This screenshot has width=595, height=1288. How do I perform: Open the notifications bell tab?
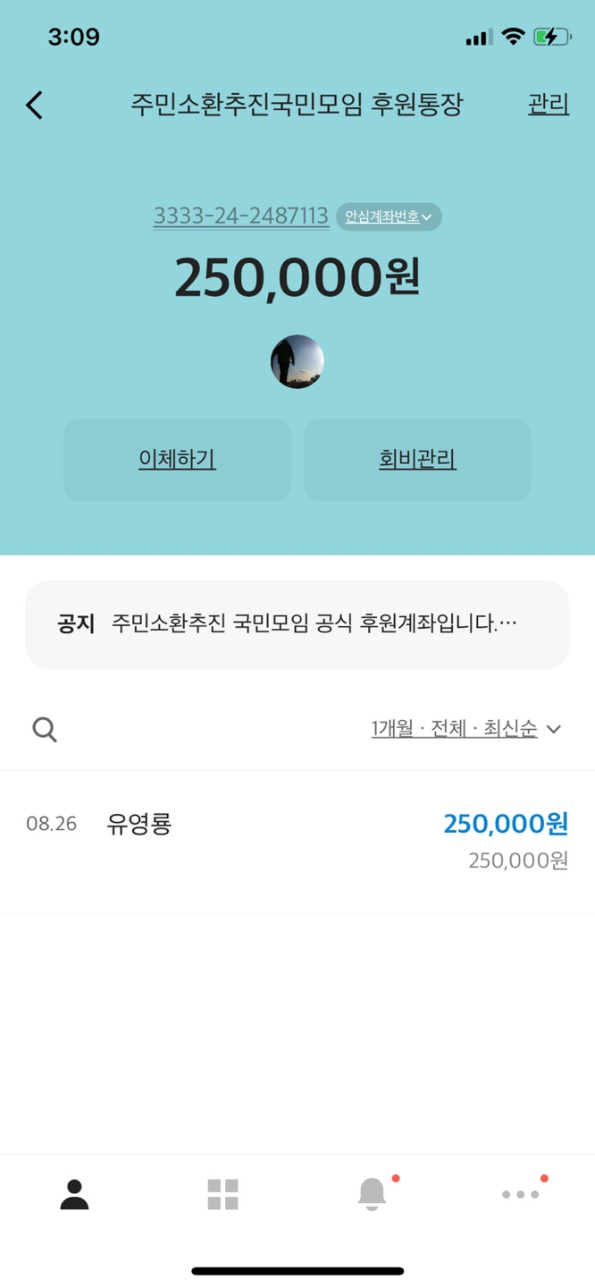[x=372, y=1194]
